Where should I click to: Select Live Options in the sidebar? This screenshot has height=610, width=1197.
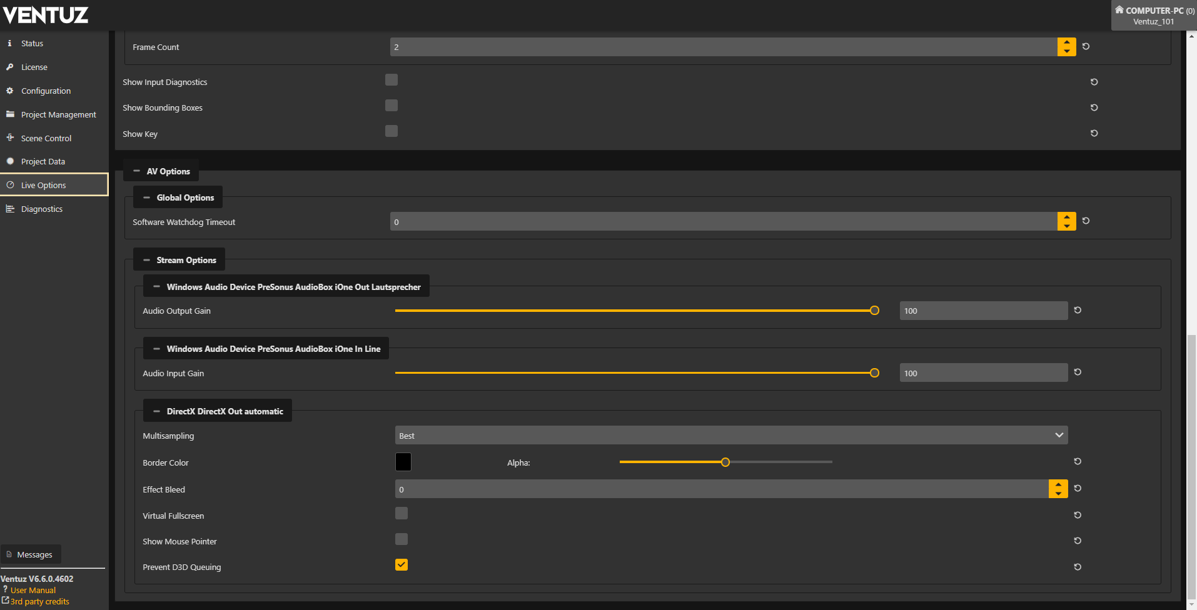tap(44, 184)
